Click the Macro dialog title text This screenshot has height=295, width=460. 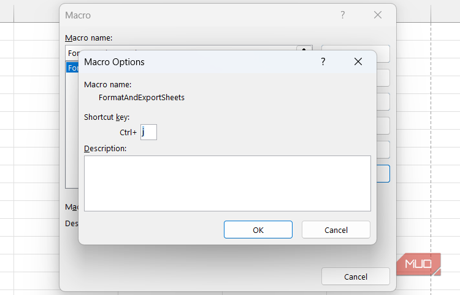pos(78,15)
